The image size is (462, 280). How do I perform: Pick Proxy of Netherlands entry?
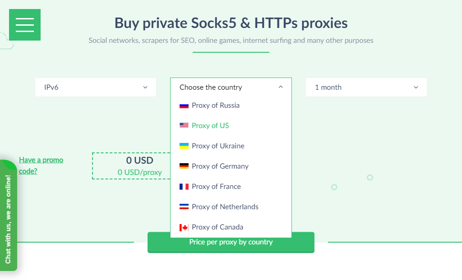coord(231,207)
